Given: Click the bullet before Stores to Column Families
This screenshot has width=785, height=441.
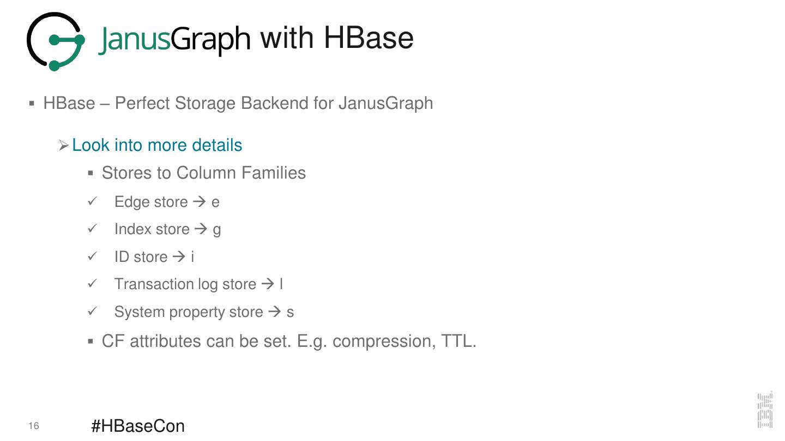Looking at the screenshot, I should tap(90, 173).
